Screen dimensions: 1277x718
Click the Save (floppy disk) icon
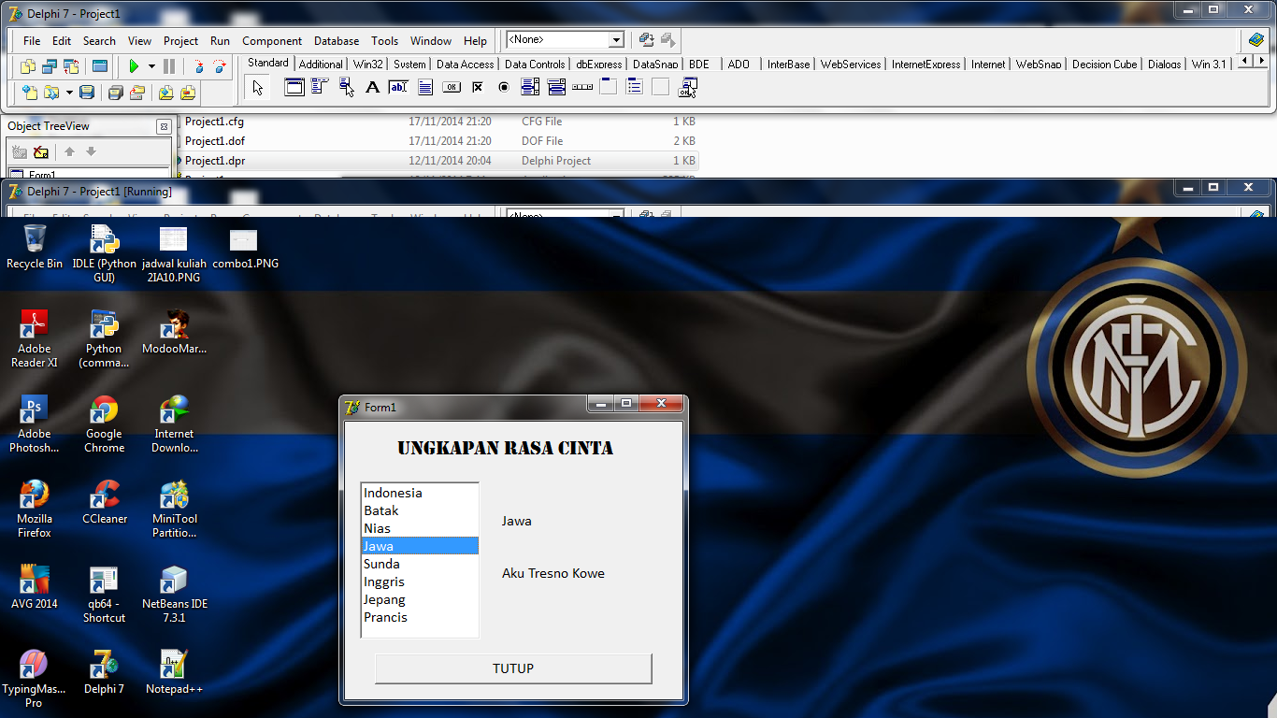(87, 93)
